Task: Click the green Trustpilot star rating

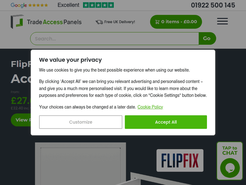Action: point(98,5)
